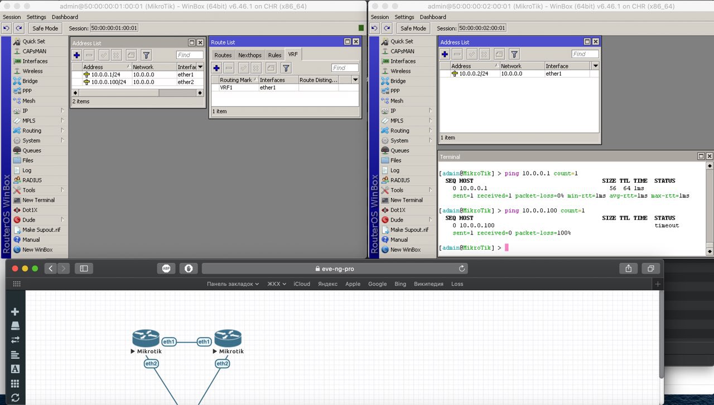Click Find field in Route List
This screenshot has width=714, height=405.
(345, 68)
